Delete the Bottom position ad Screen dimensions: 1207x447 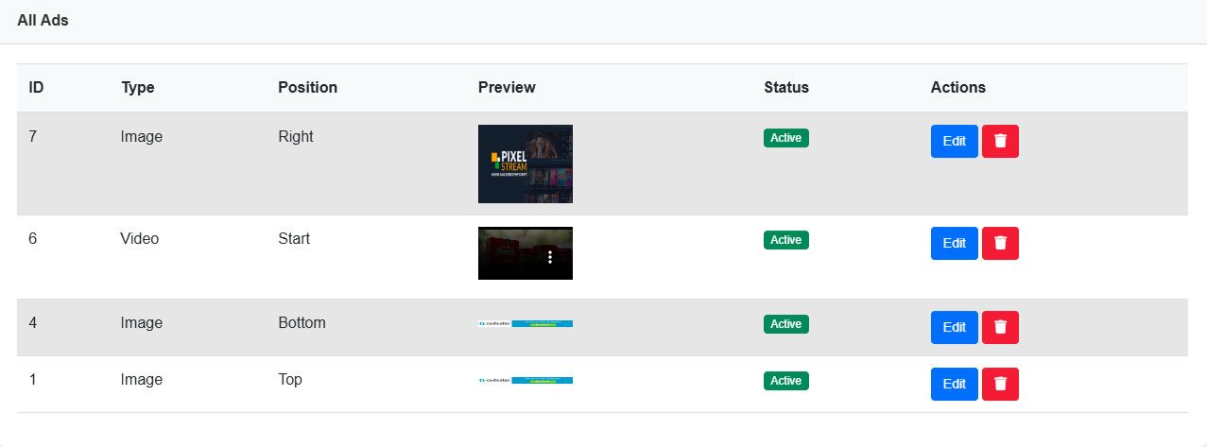pyautogui.click(x=1000, y=327)
